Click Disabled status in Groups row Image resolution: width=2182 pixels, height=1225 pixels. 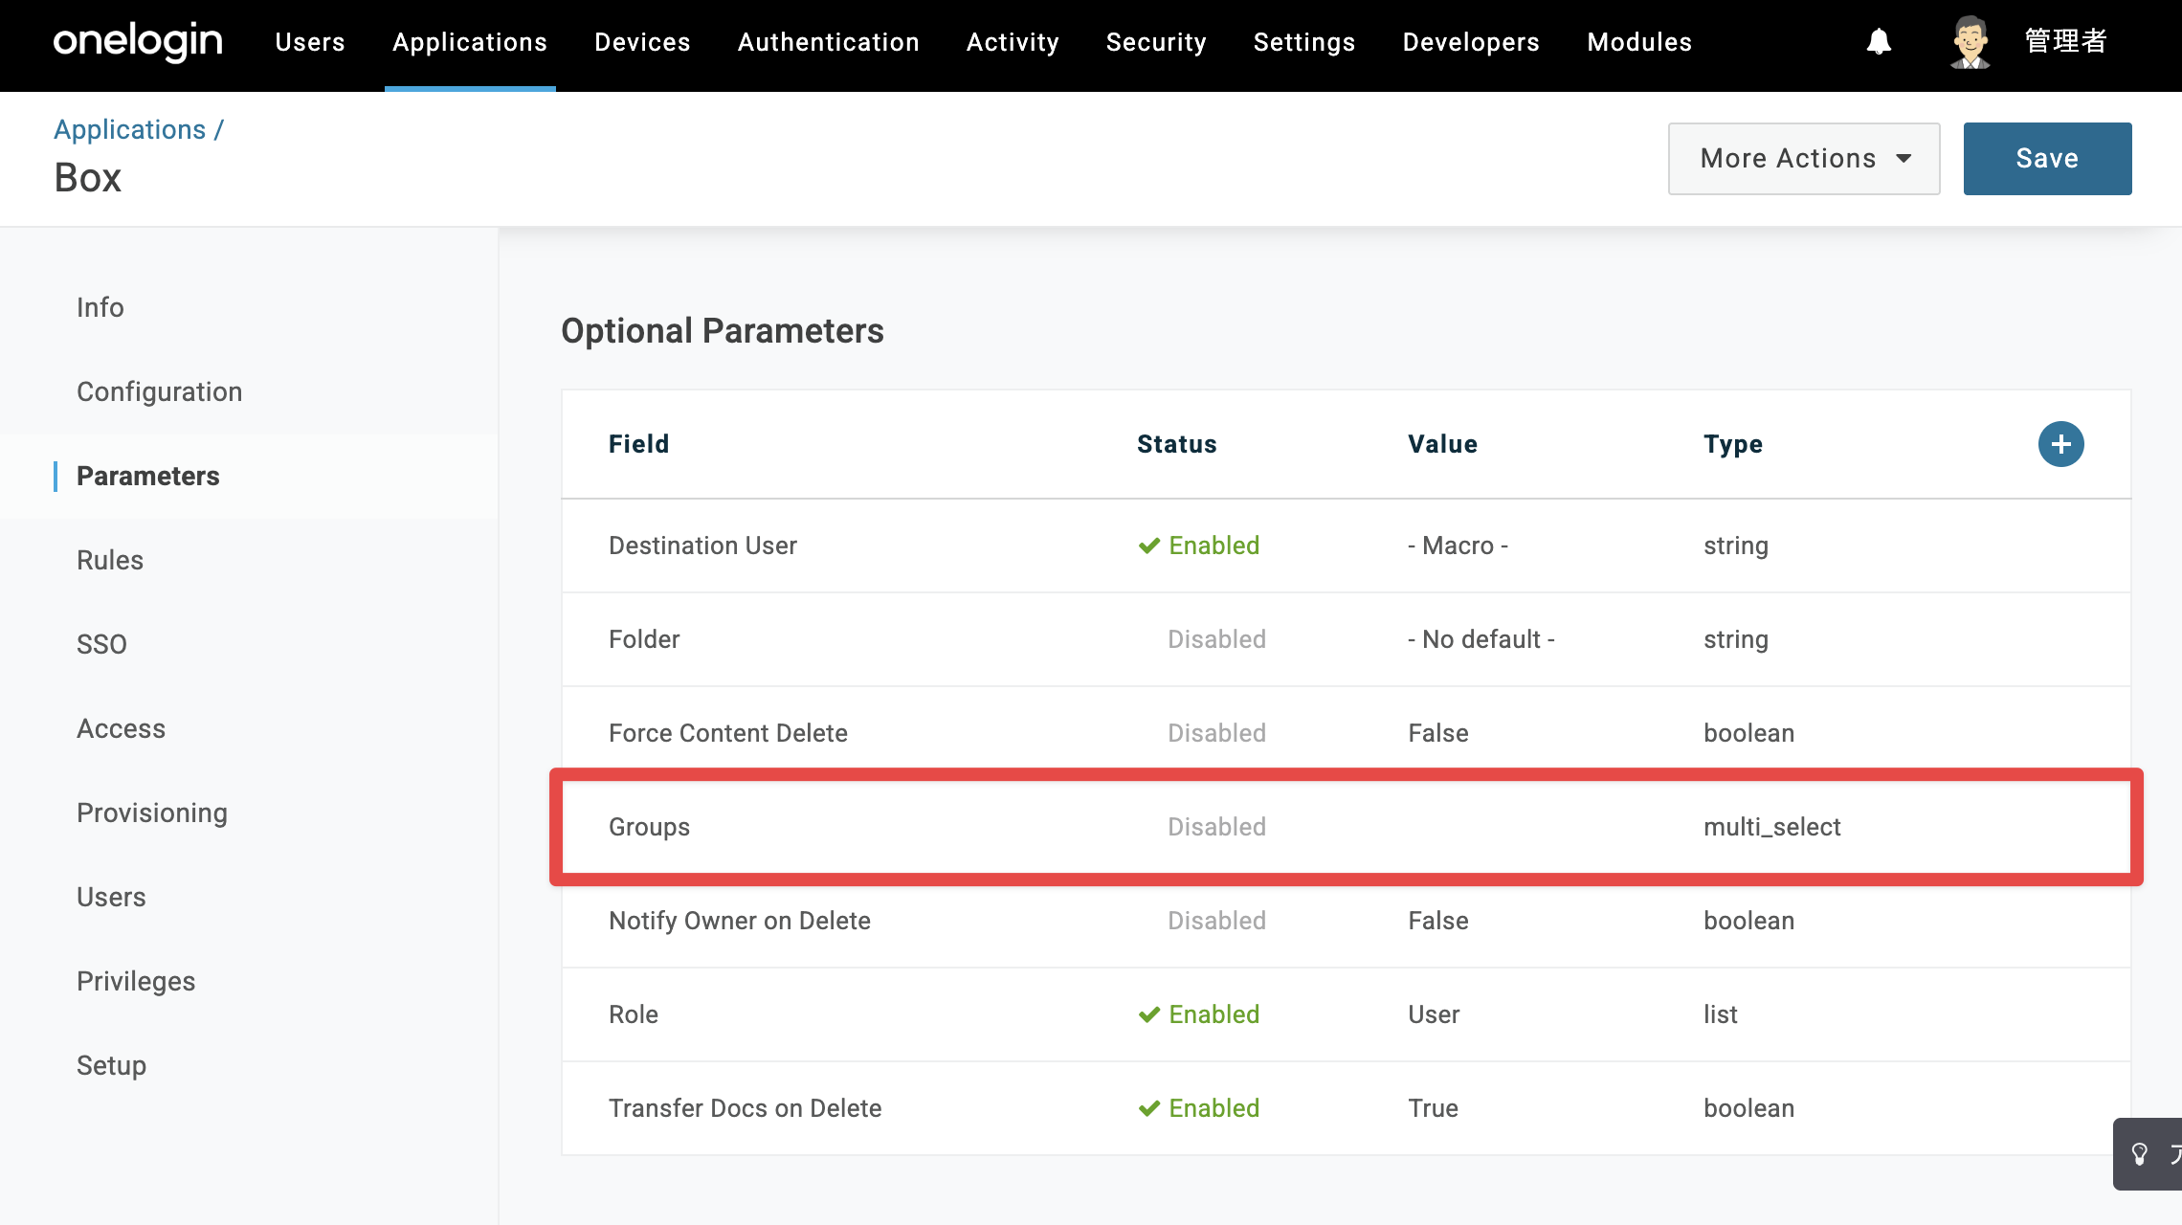[x=1216, y=827]
